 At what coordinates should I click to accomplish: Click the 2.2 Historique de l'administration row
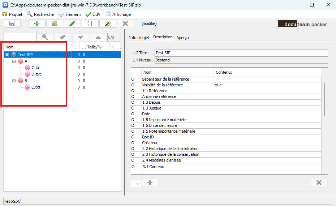[x=226, y=149]
